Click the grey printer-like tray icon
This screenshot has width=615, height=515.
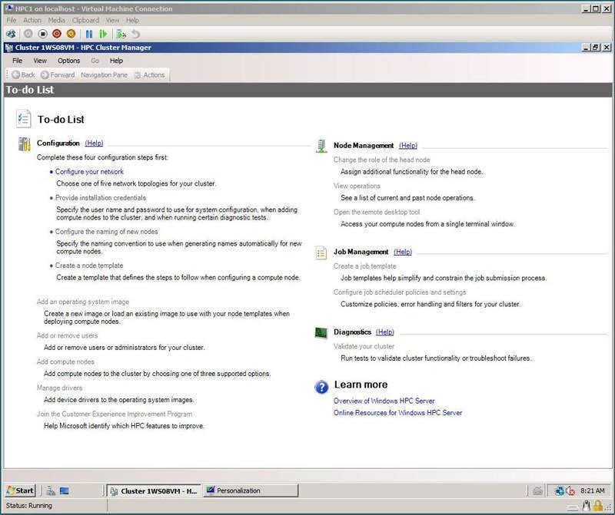(537, 490)
